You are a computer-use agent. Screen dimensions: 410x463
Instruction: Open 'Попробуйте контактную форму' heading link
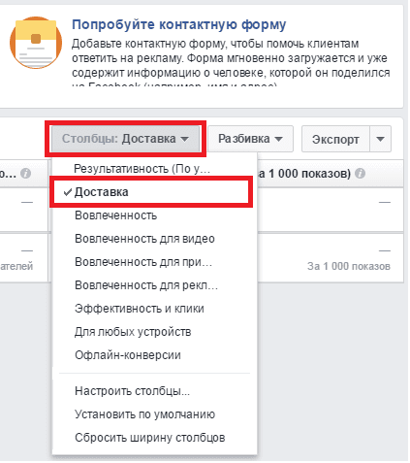[x=179, y=24]
